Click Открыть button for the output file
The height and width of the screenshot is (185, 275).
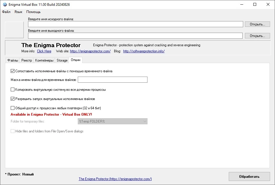(257, 36)
